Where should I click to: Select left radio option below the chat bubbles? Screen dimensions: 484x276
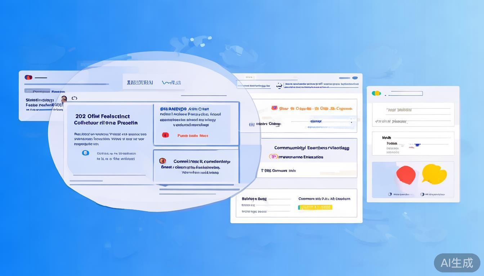pyautogui.click(x=390, y=194)
